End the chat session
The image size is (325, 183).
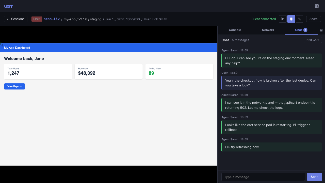point(313,40)
